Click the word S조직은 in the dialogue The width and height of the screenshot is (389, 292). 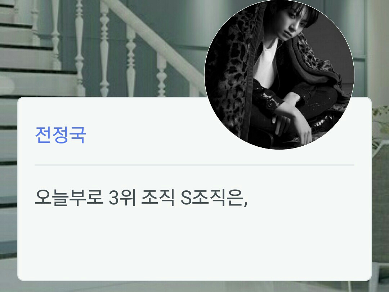214,198
